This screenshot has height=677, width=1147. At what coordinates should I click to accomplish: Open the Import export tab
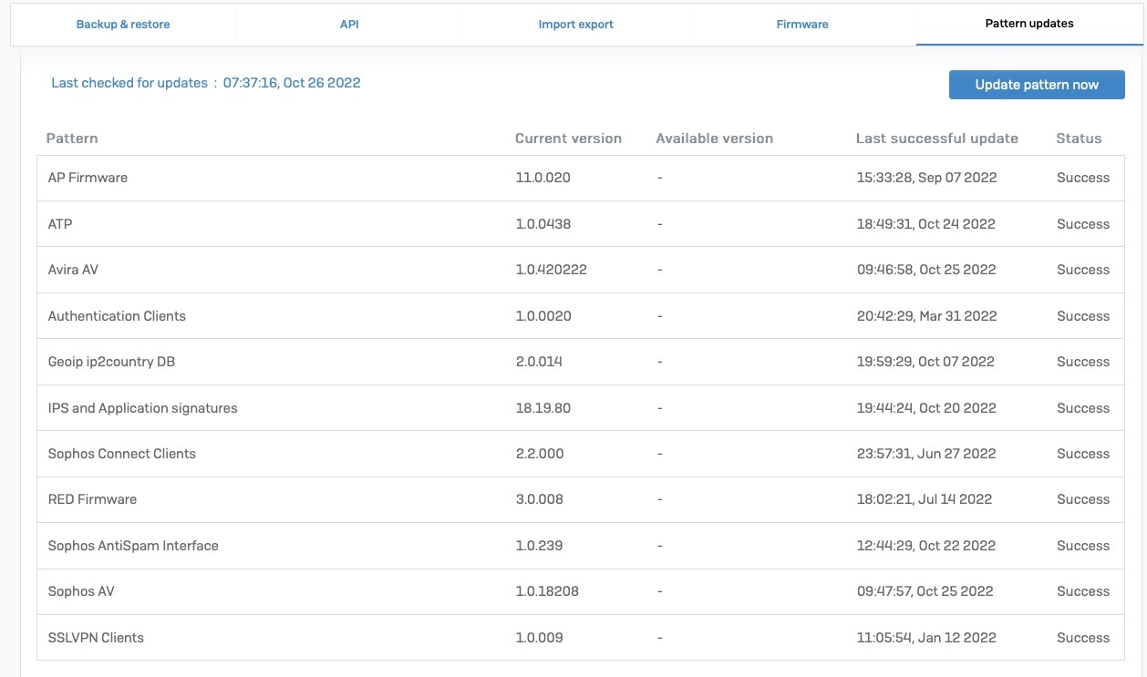click(x=576, y=25)
